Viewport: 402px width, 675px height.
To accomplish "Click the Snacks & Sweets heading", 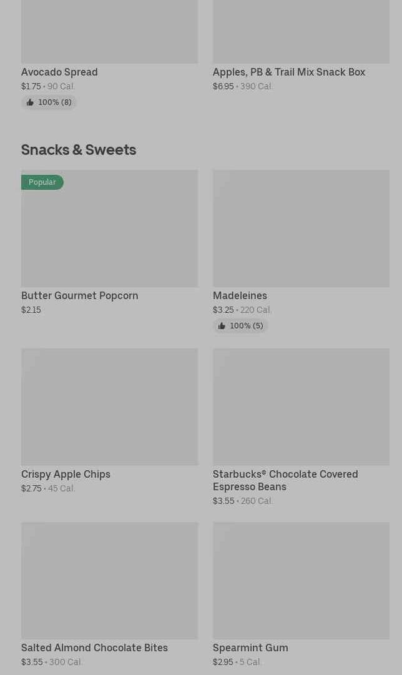I will 79,150.
